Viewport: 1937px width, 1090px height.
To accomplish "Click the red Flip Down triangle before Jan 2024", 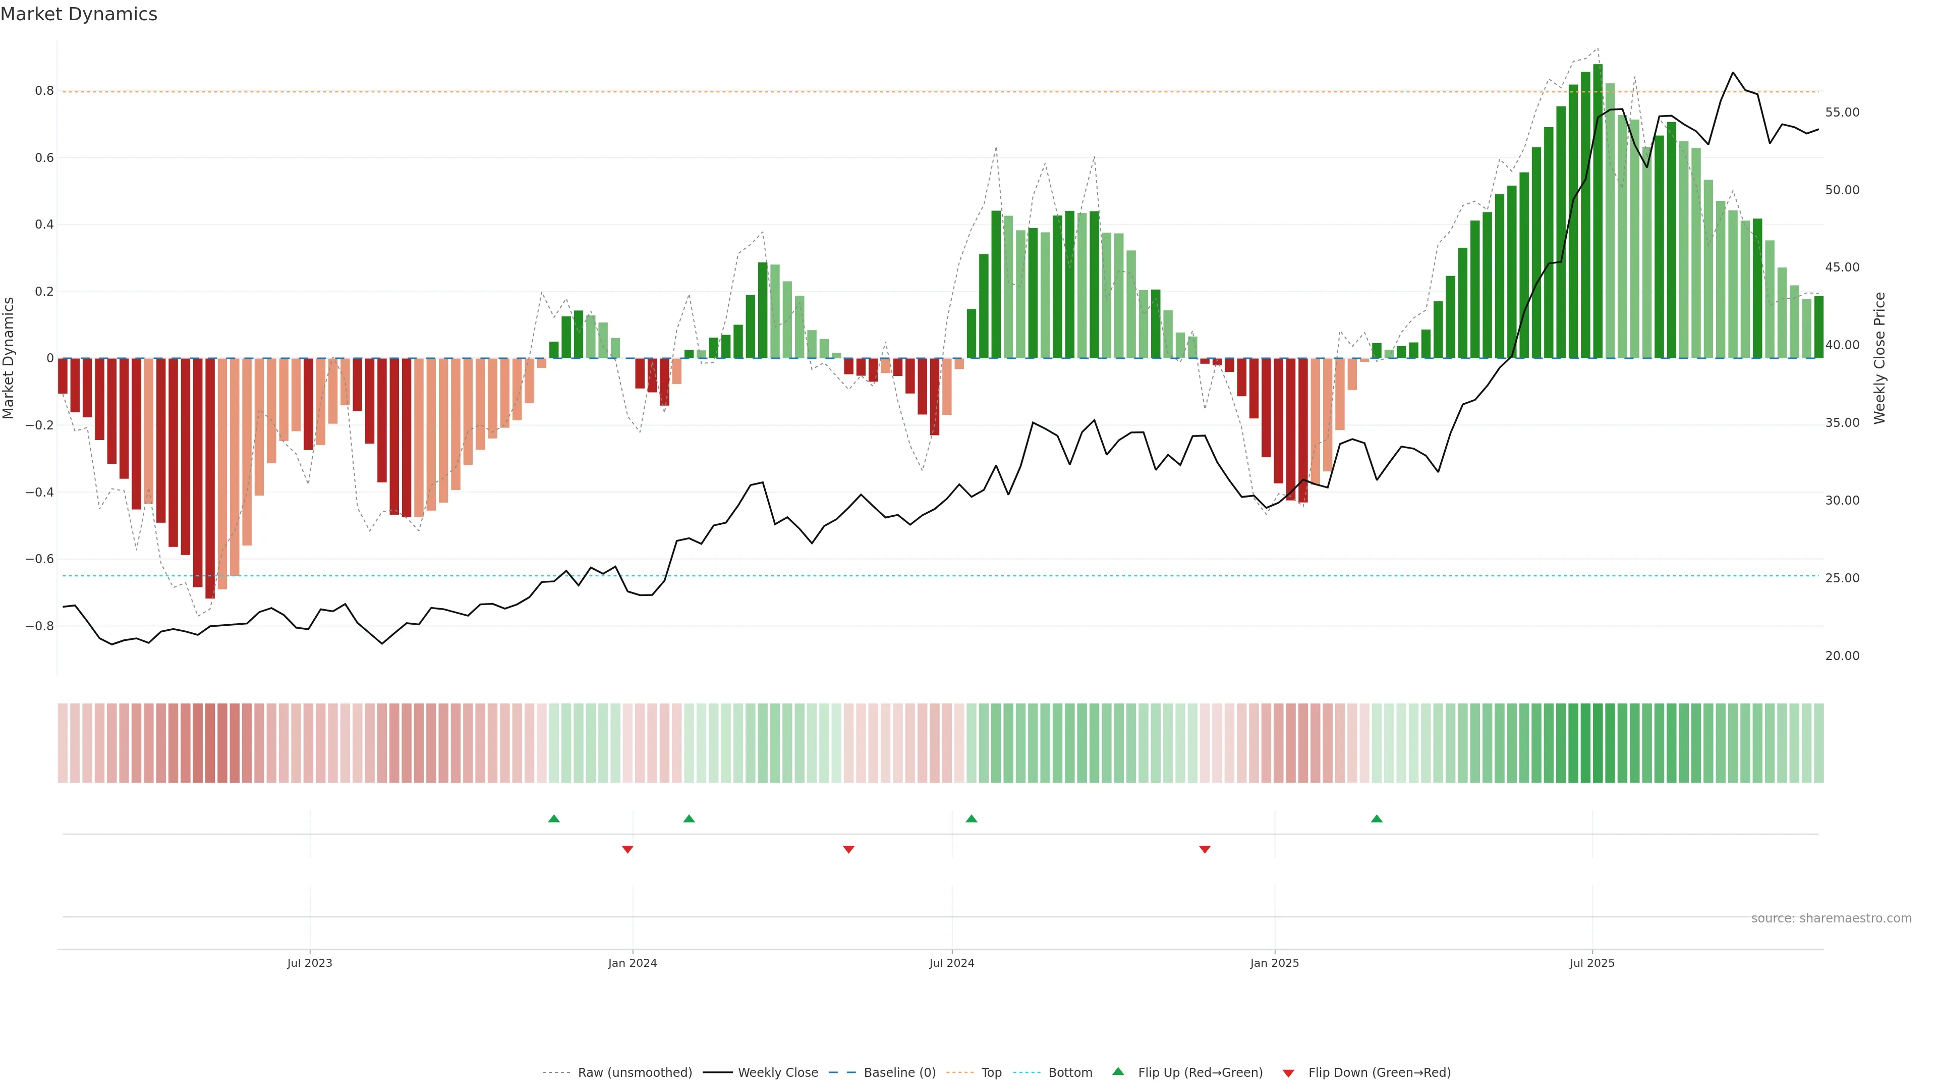I will 628,849.
